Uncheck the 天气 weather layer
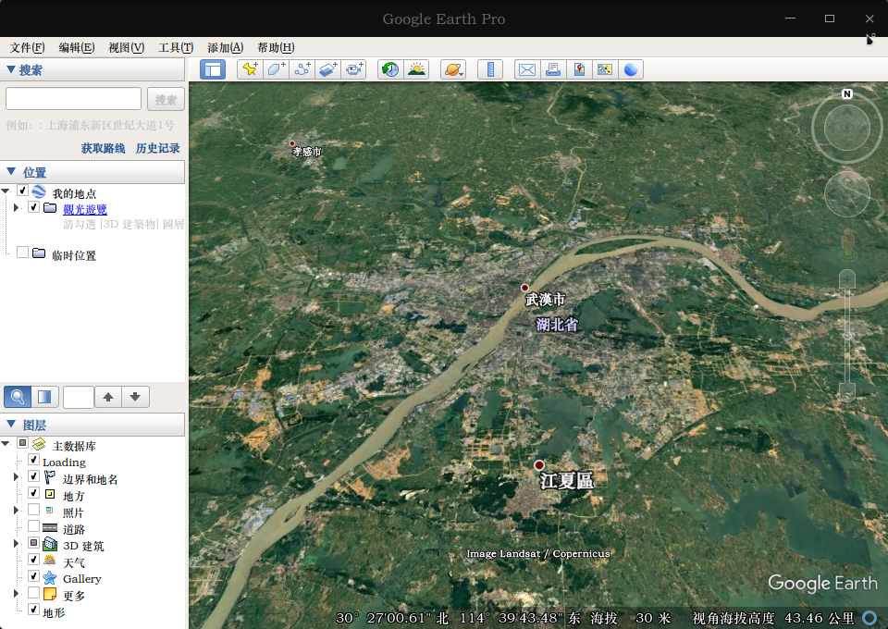The image size is (888, 629). [x=34, y=560]
